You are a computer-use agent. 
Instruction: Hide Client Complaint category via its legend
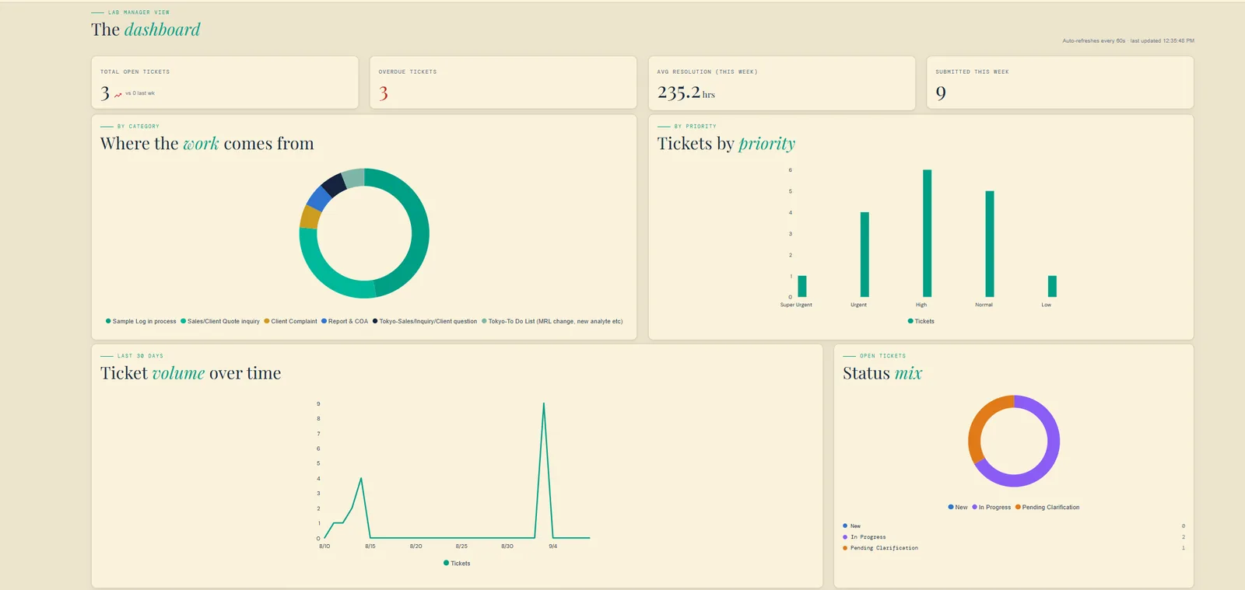coord(290,321)
